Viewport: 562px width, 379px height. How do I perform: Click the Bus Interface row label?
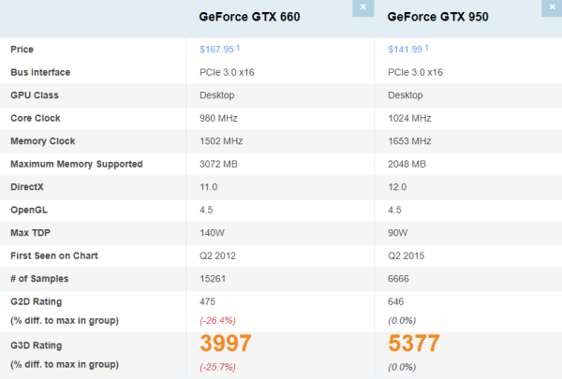pyautogui.click(x=40, y=72)
